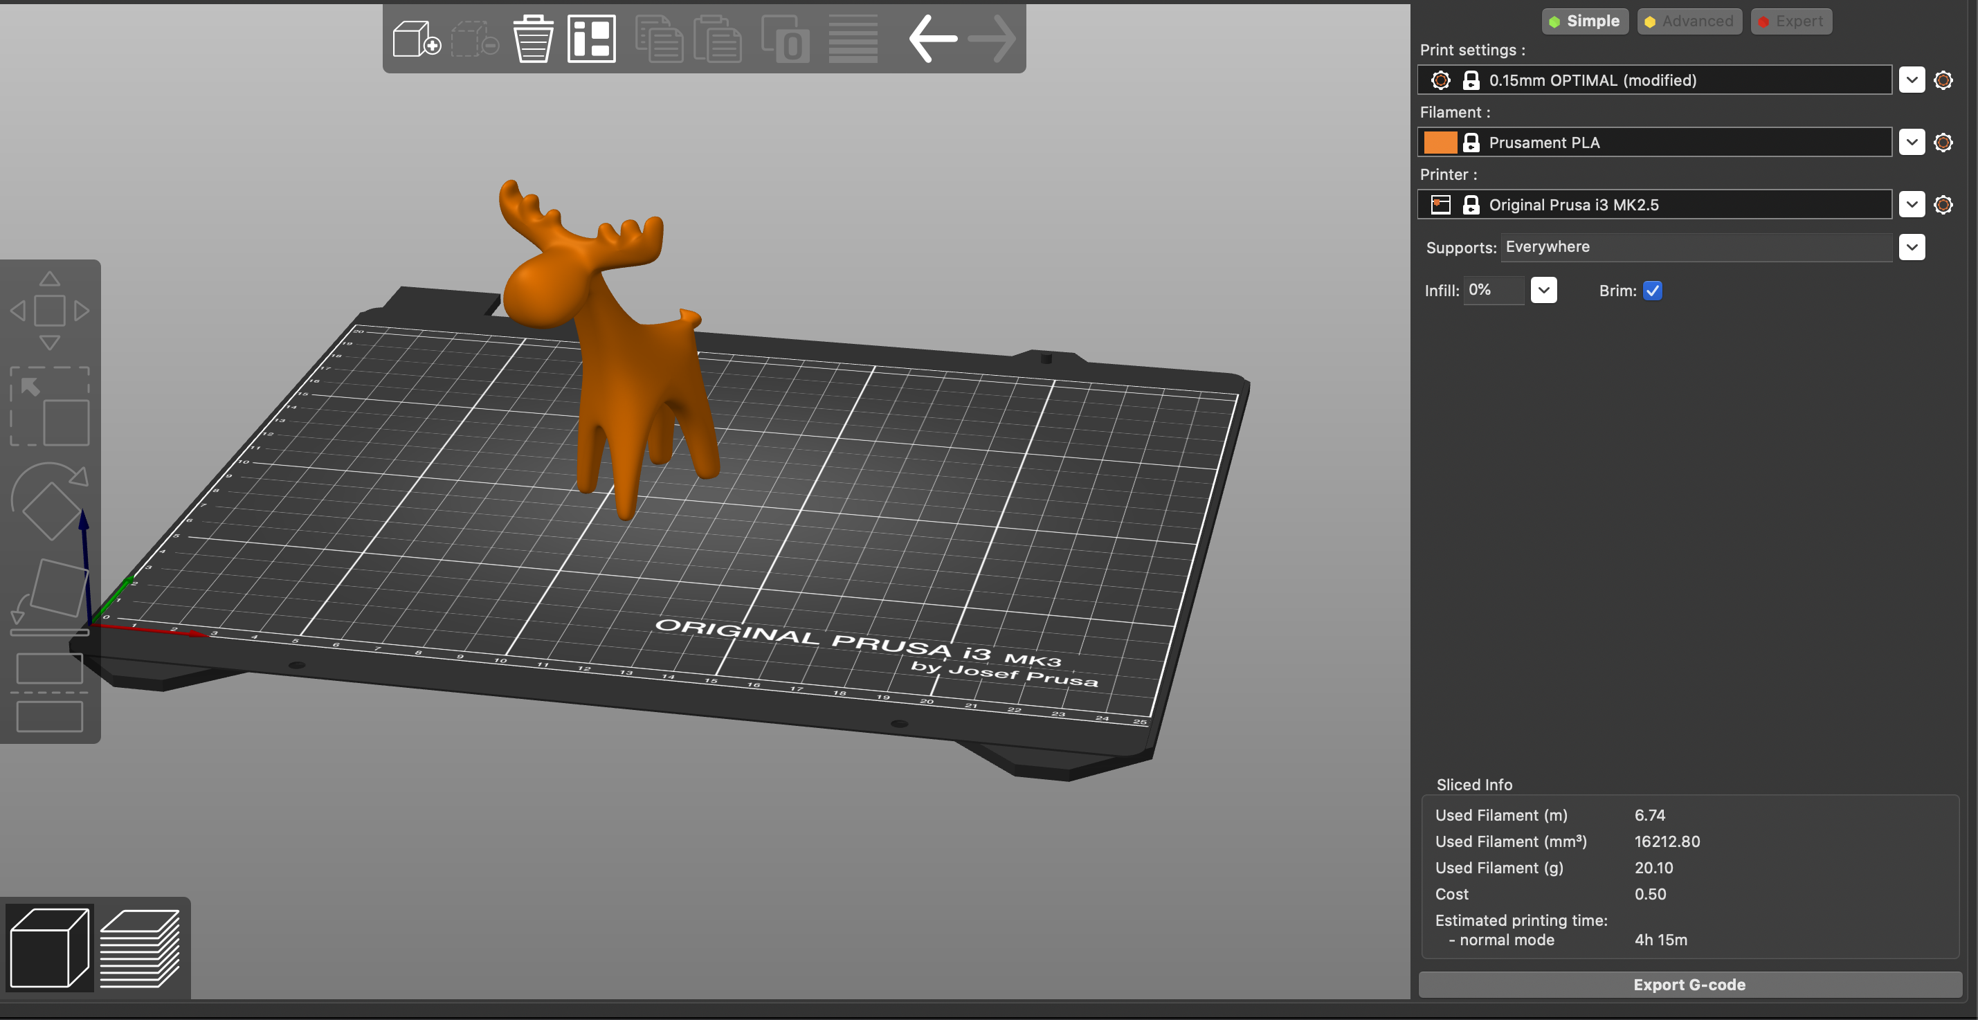This screenshot has height=1020, width=1978.
Task: Open the Printer preset dropdown
Action: point(1911,205)
